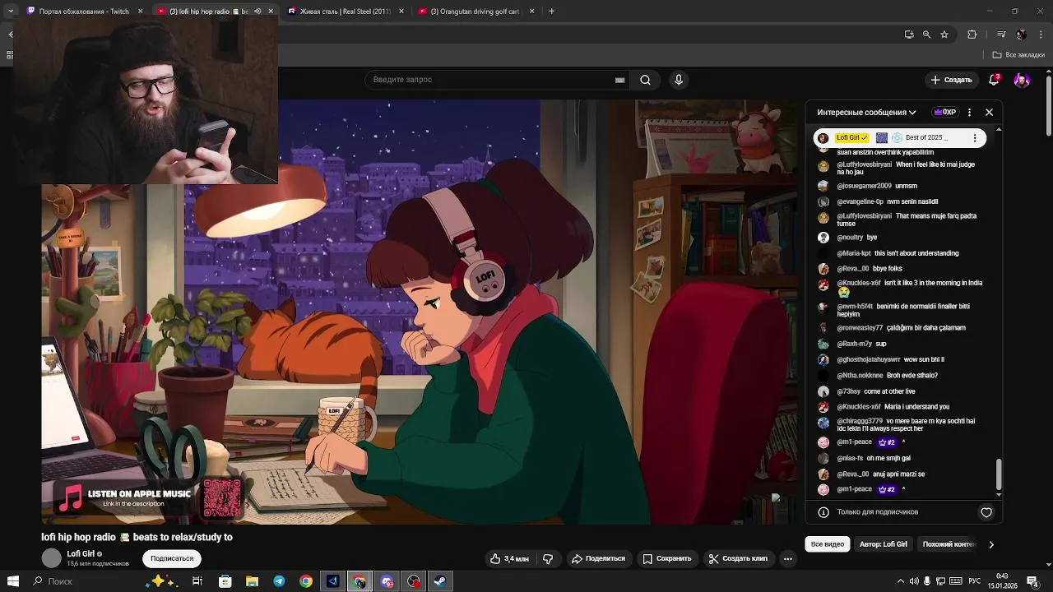Open browser extensions puzzle icon
The height and width of the screenshot is (592, 1053).
(x=972, y=35)
